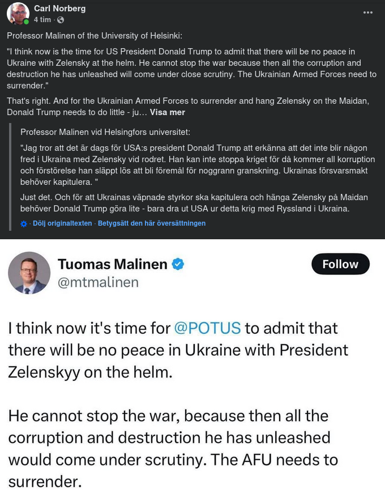The image size is (385, 491).
Task: Click the Tuomas Malinen display name
Action: pyautogui.click(x=112, y=264)
